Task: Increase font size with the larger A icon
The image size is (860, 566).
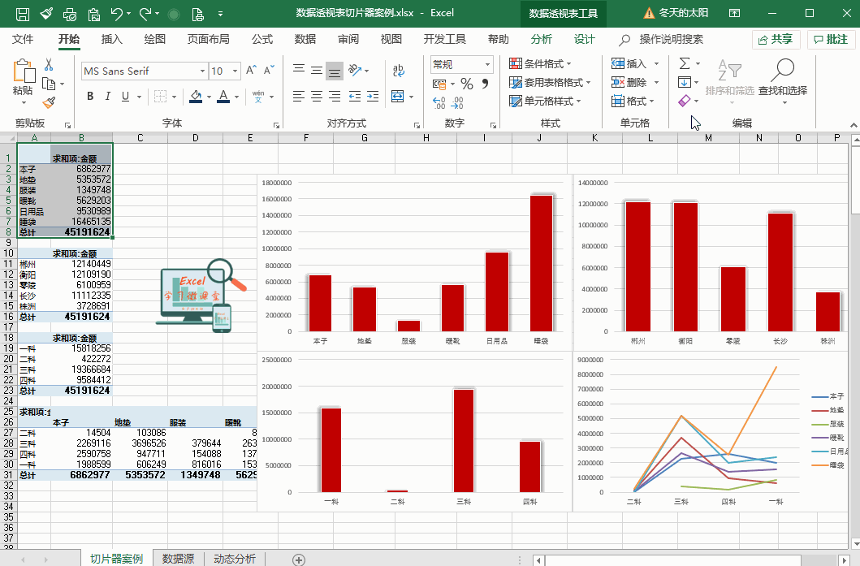Action: (x=251, y=70)
